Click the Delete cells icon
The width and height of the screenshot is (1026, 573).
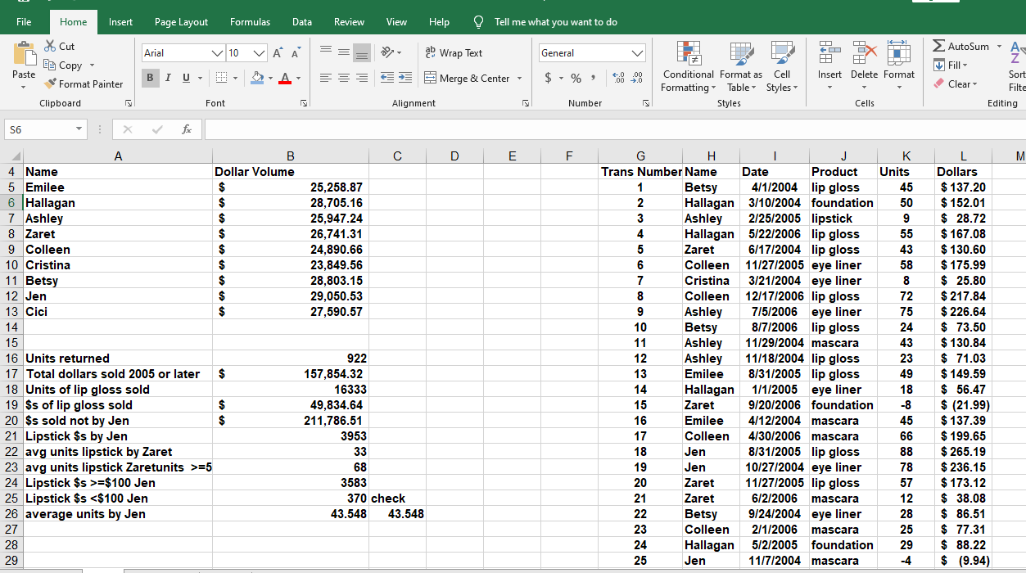click(x=864, y=54)
